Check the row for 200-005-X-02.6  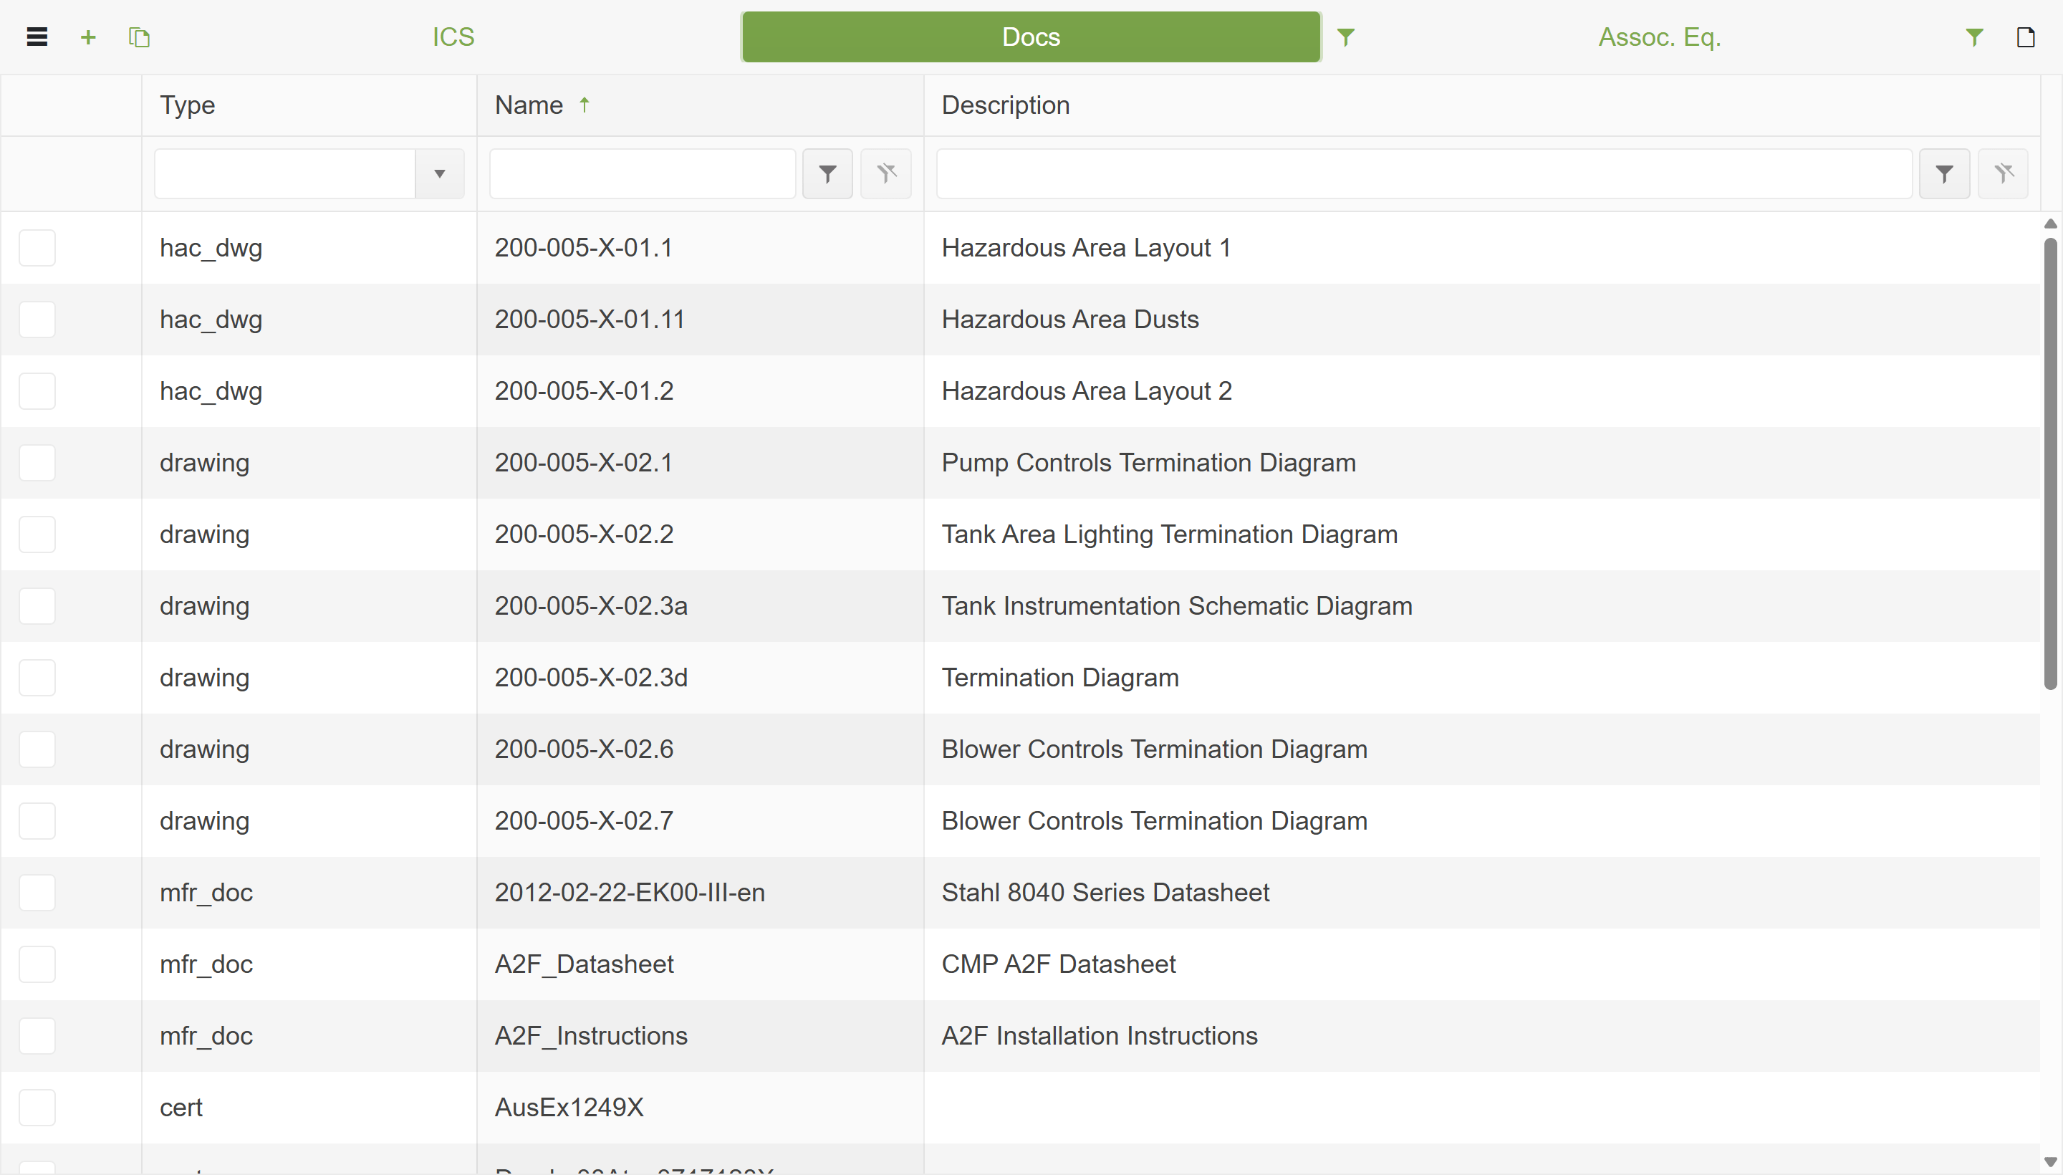pos(37,749)
